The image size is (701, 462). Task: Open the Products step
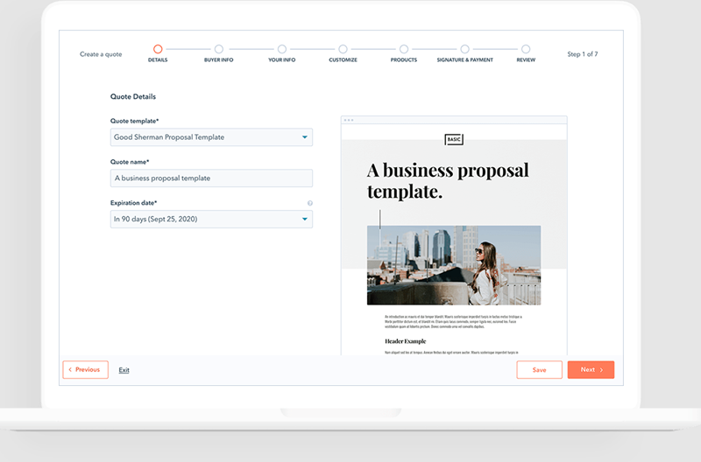[403, 49]
